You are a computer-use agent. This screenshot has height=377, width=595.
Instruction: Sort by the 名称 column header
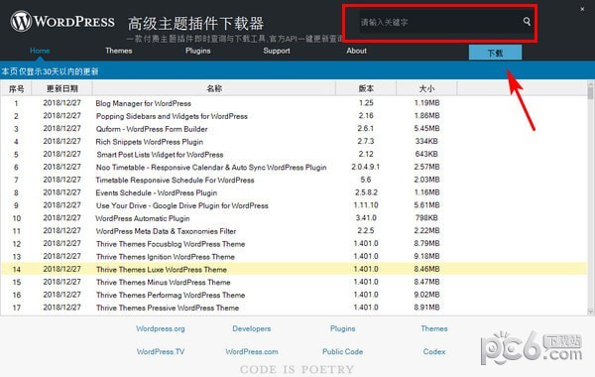coord(214,88)
